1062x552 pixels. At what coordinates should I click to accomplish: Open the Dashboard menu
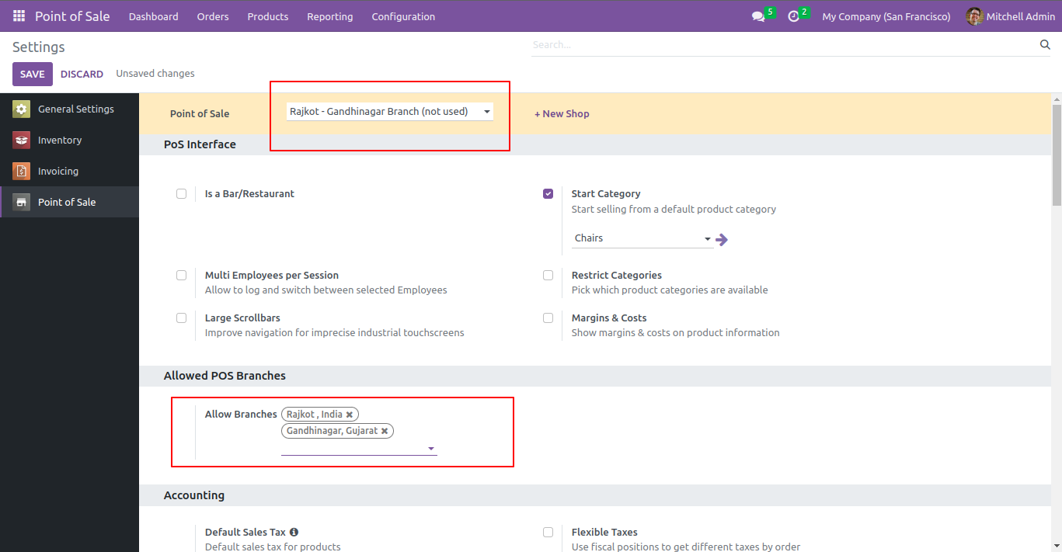point(154,16)
